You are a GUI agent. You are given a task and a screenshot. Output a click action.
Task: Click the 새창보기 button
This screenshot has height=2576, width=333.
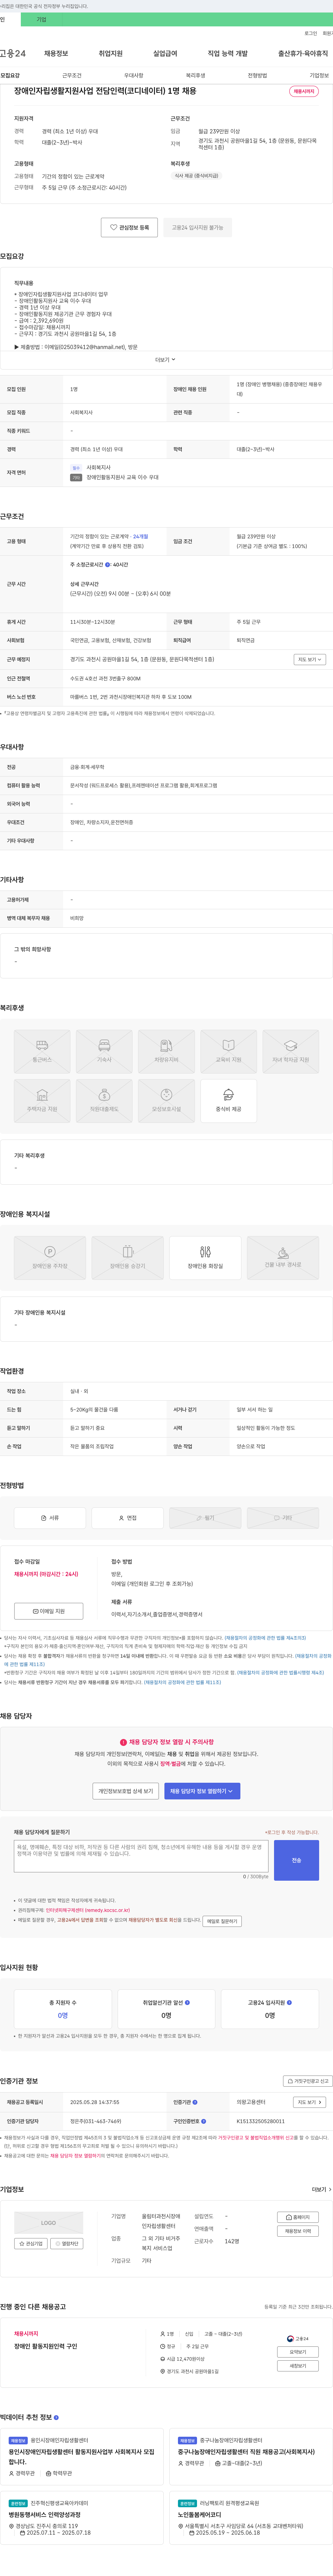coord(298,2366)
